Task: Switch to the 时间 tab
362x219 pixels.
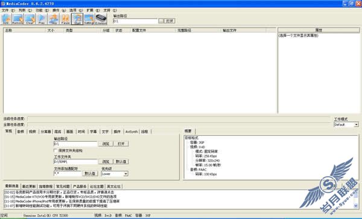Action: pos(81,132)
